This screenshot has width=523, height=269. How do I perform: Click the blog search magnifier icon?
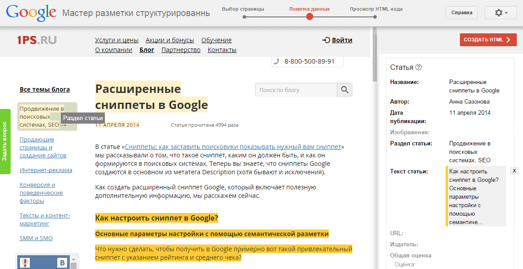pyautogui.click(x=344, y=90)
